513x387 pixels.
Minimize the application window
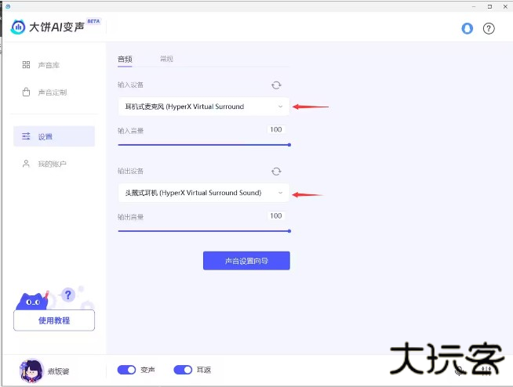click(x=474, y=6)
